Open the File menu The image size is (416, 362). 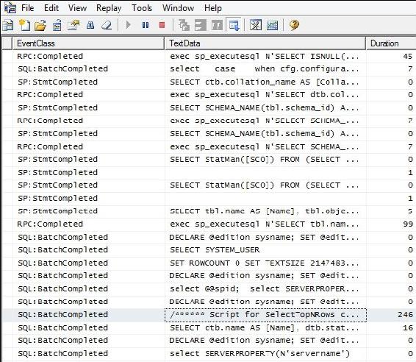coord(28,8)
